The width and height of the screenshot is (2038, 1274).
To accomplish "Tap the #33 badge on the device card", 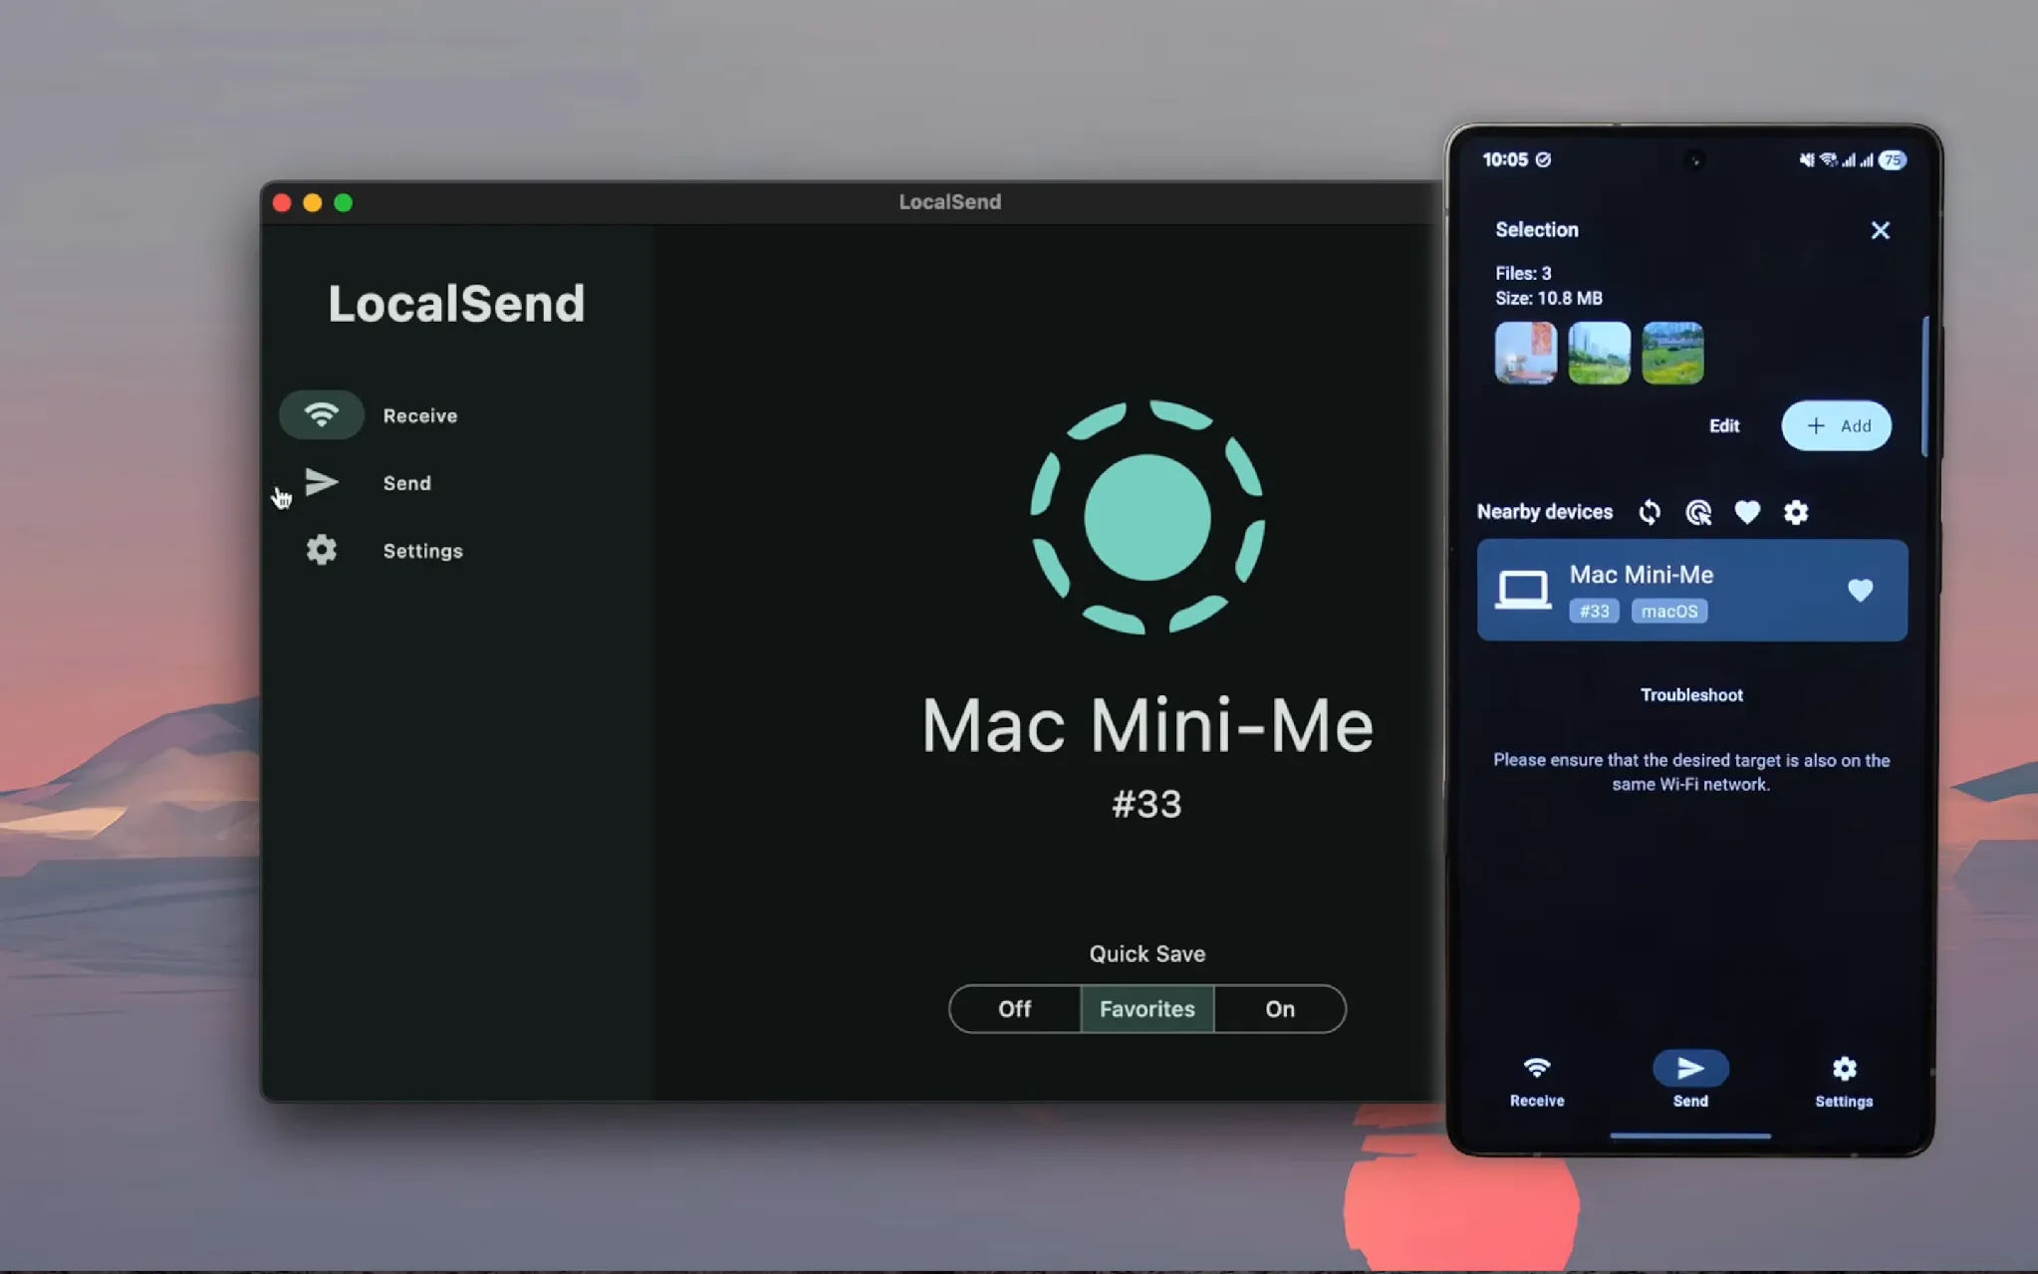I will (x=1594, y=611).
